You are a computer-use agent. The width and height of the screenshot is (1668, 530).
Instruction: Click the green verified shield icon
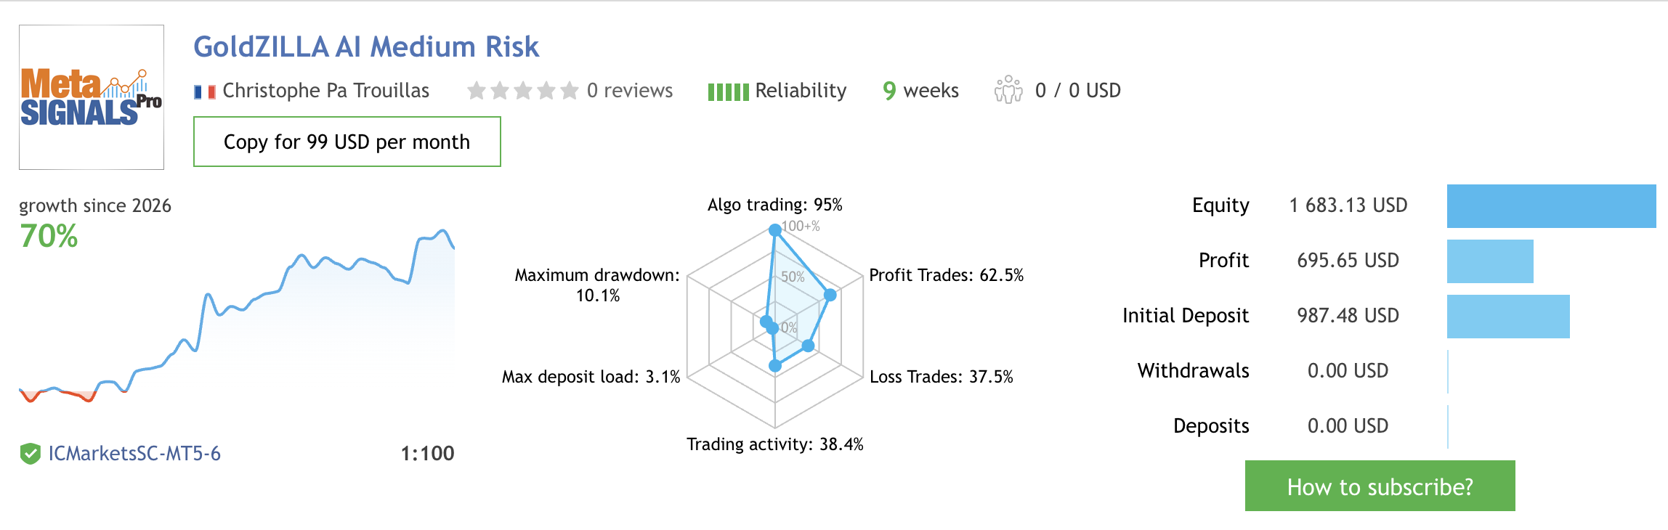pyautogui.click(x=30, y=454)
